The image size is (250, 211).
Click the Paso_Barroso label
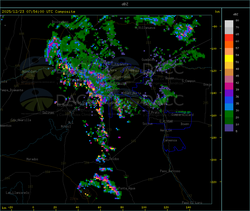click(x=170, y=171)
